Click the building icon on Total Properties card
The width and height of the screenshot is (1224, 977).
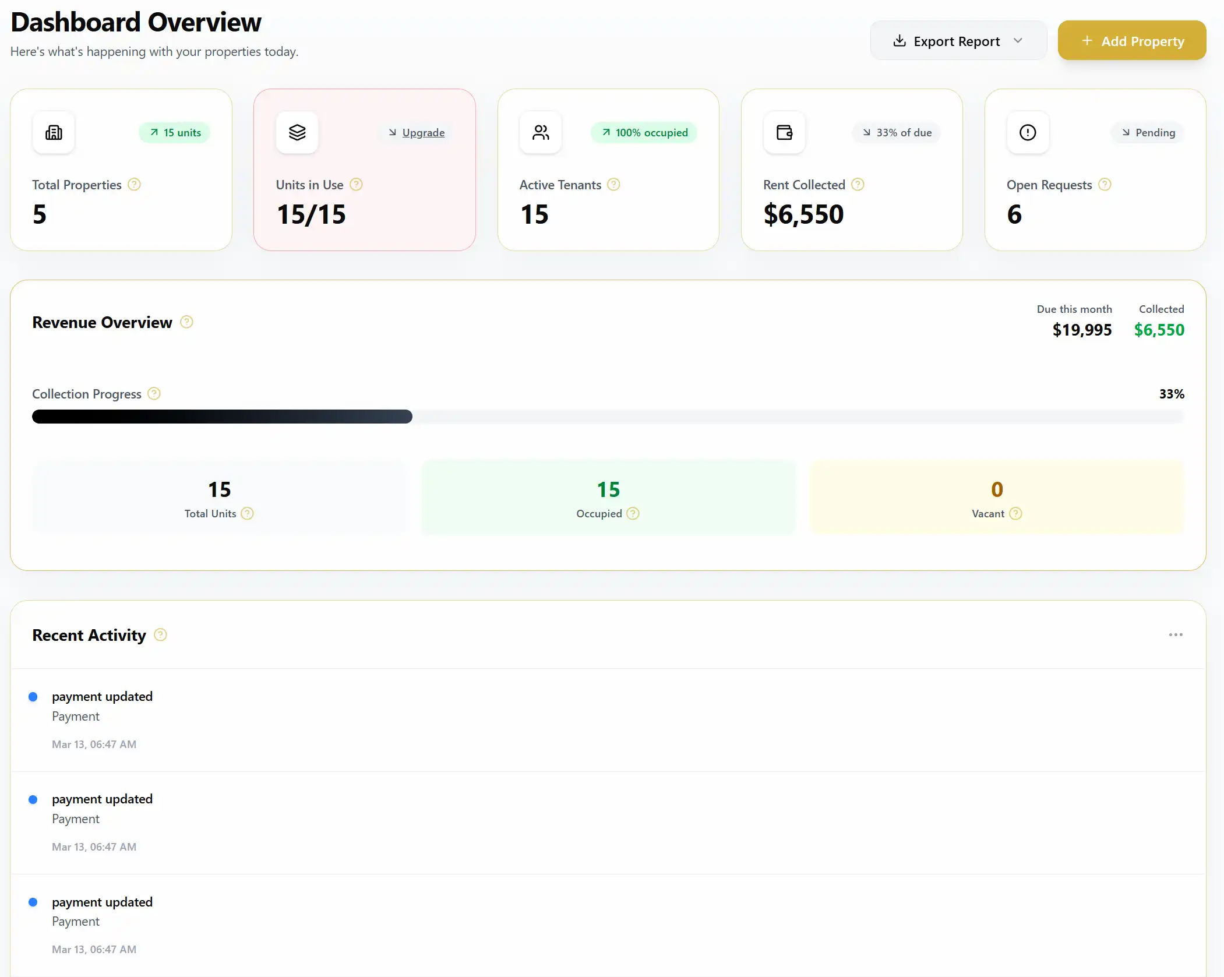click(53, 132)
